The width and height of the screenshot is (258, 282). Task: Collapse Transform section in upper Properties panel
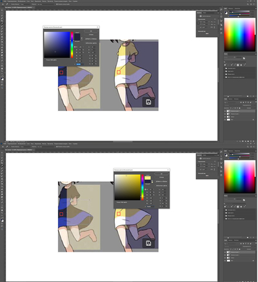[x=197, y=19]
